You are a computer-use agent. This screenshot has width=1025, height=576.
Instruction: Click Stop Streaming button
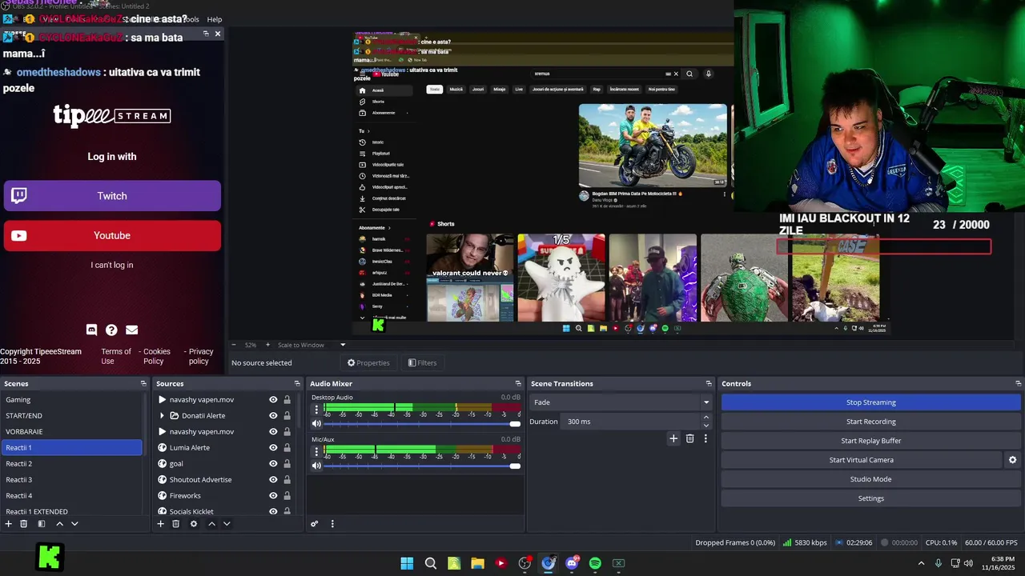(870, 402)
